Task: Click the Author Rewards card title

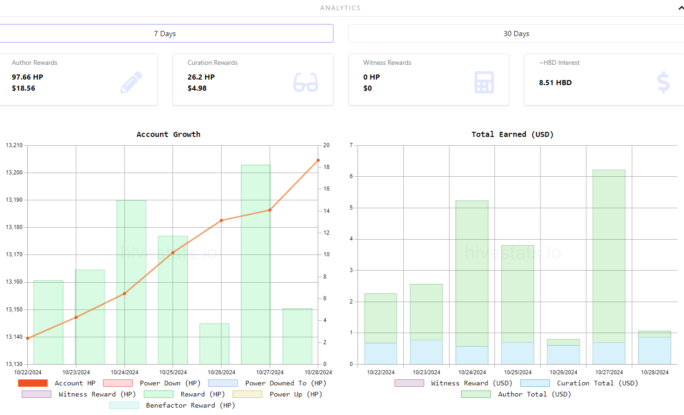Action: [35, 62]
